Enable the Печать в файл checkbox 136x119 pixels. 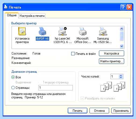point(73,54)
